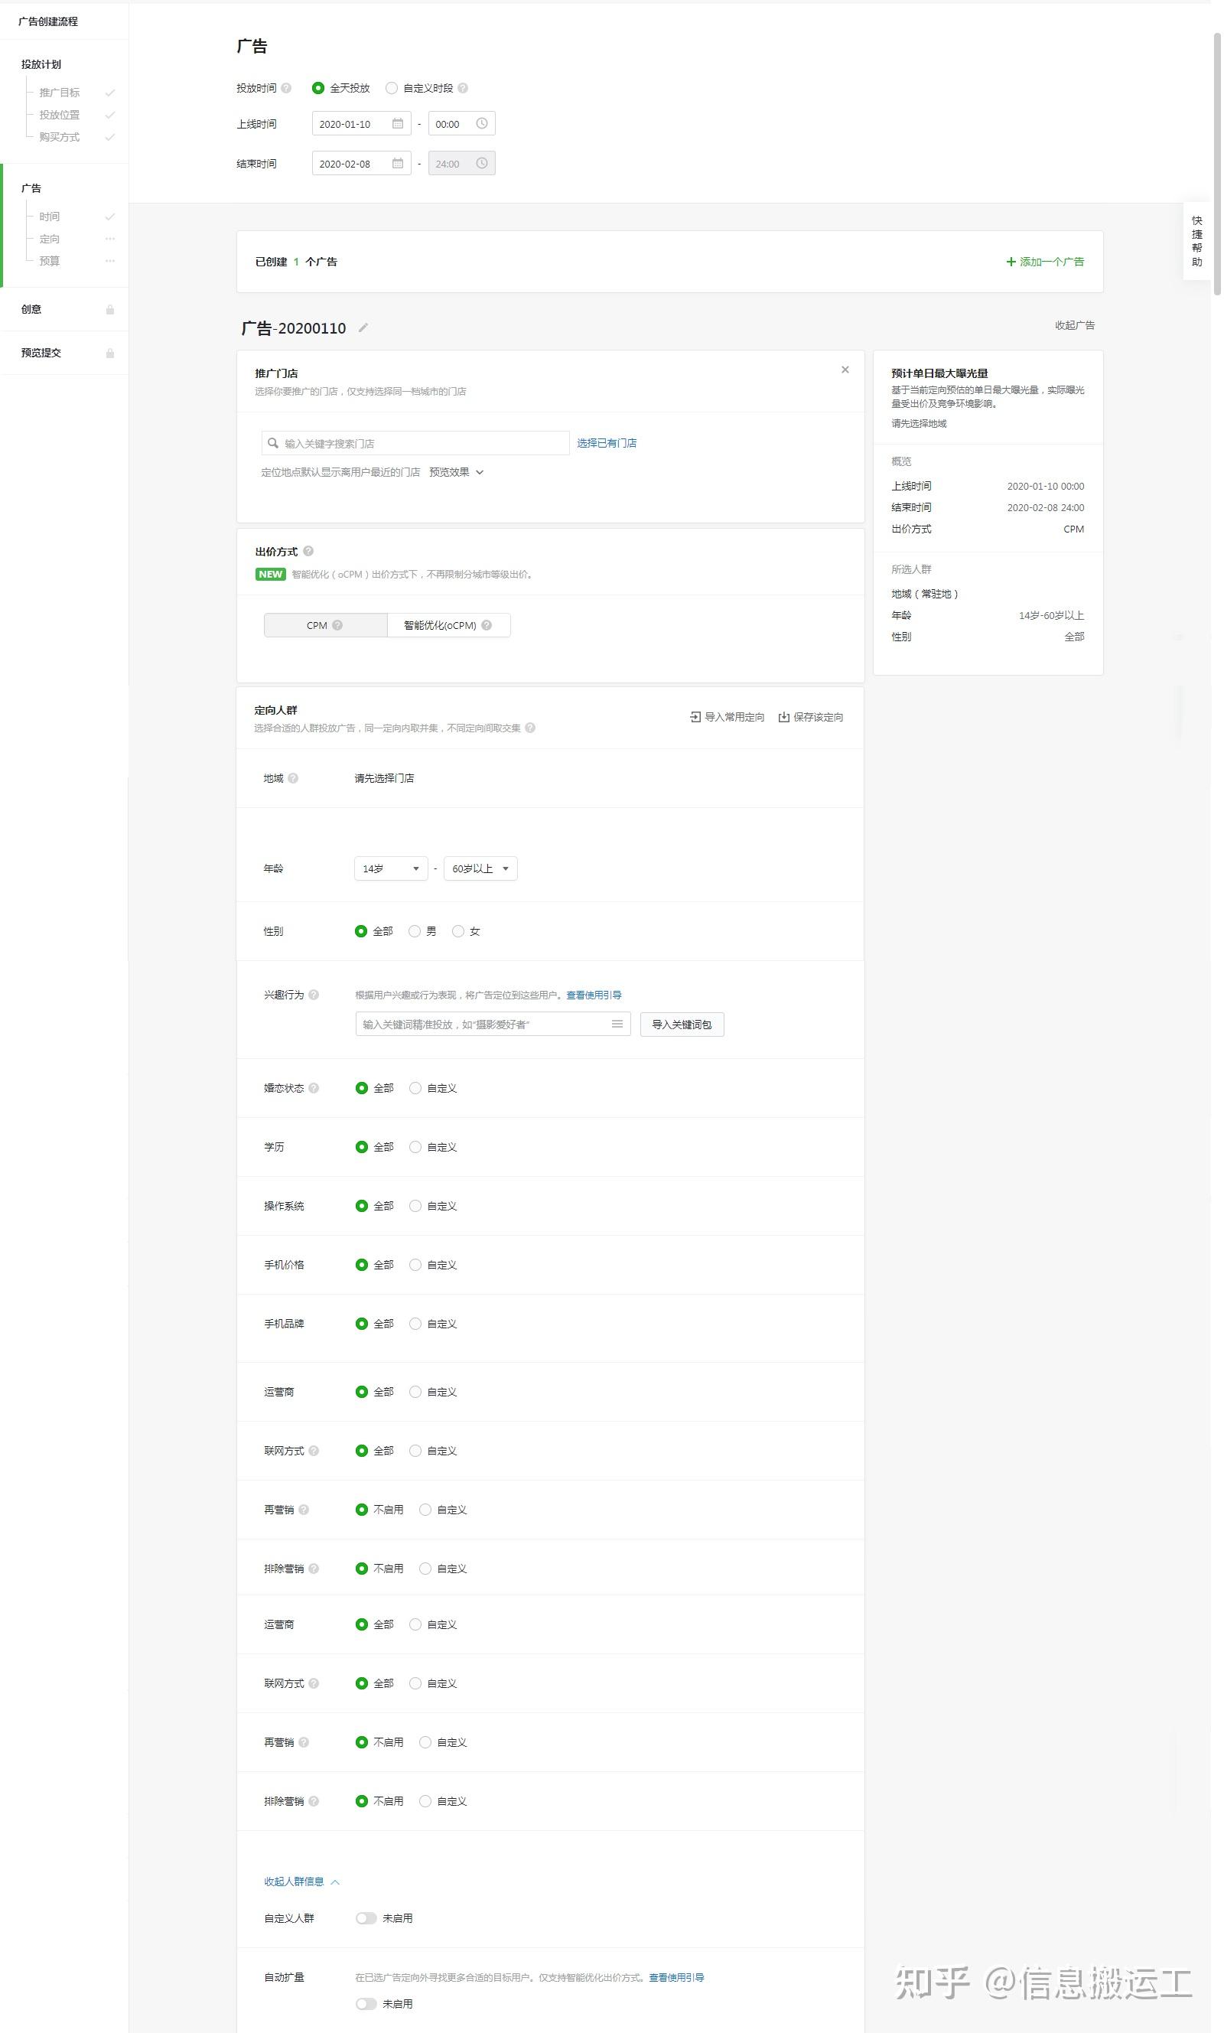Click the 保存该定向 save icon

click(784, 717)
